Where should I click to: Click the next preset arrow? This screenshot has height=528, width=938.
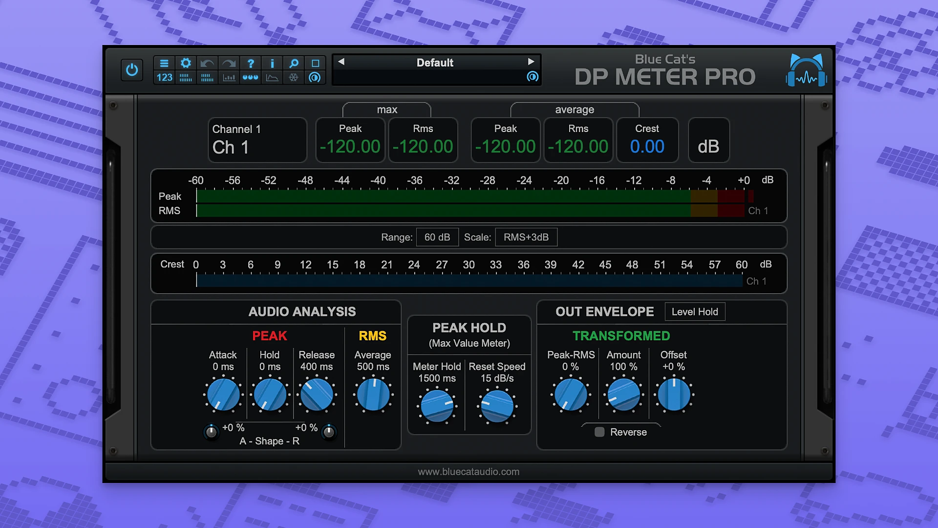[532, 62]
